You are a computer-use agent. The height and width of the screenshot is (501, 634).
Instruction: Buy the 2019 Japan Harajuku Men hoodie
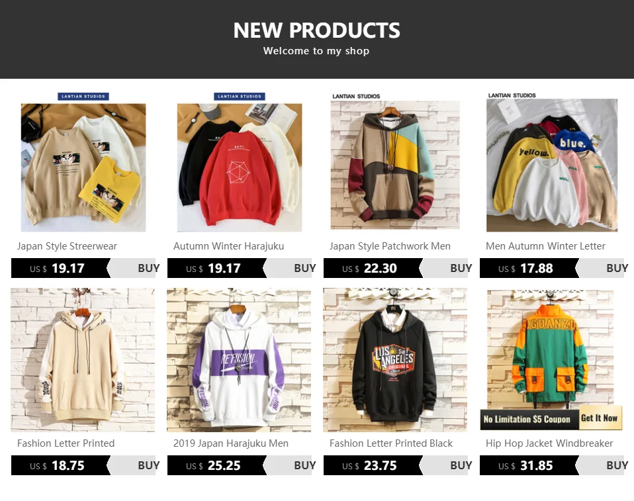(289, 465)
